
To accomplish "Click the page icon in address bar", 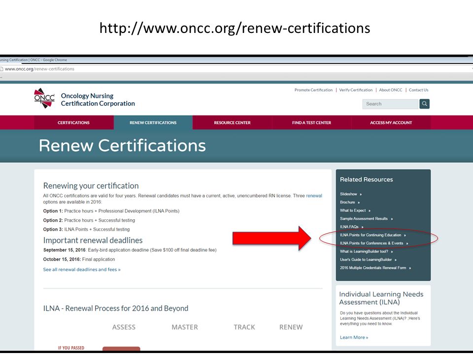I will (1, 69).
